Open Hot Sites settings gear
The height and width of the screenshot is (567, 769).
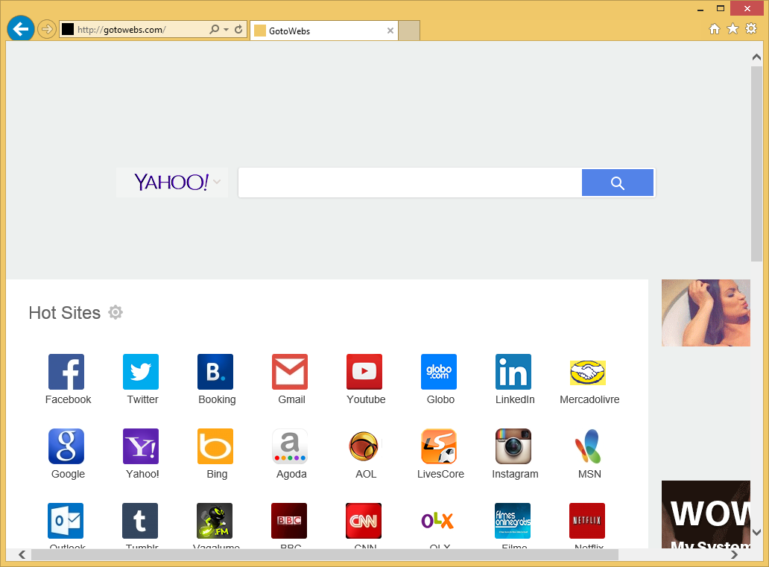115,312
